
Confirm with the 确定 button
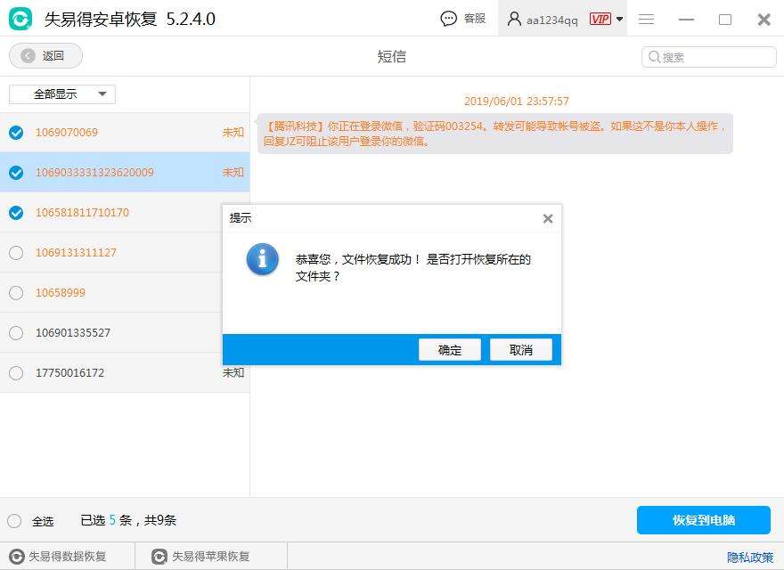450,349
